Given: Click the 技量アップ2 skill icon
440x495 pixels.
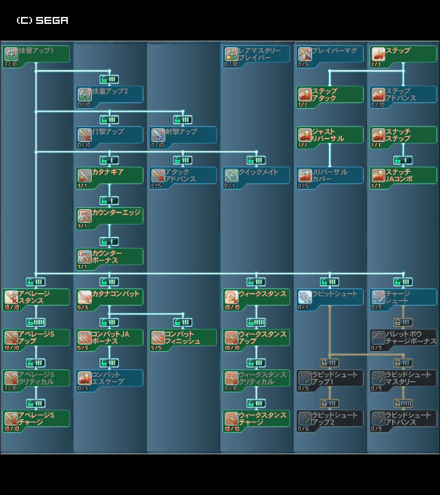Looking at the screenshot, I should click(85, 94).
